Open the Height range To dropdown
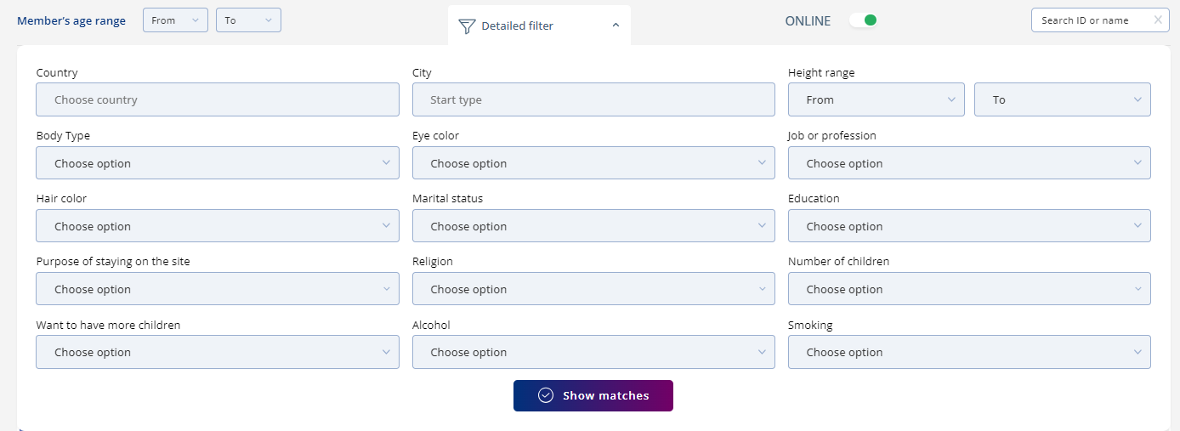 [x=1063, y=99]
